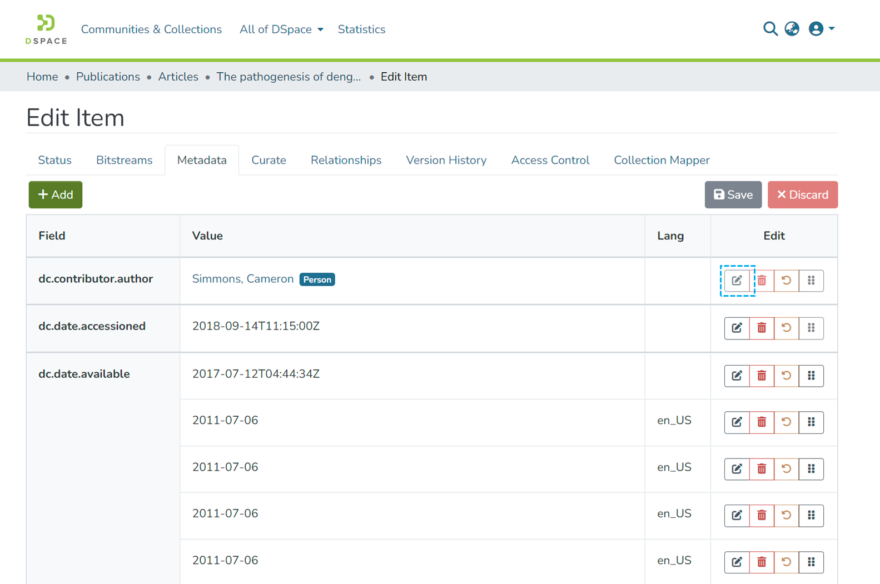Click the DSpace logo
This screenshot has width=880, height=584.
click(x=46, y=29)
